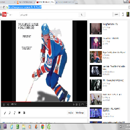130x130 pixels.
Task: Focus the YouTube search box
Action: pyautogui.click(x=49, y=15)
